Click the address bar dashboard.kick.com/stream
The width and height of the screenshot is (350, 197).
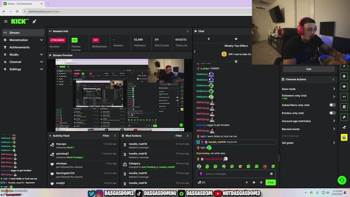coord(44,11)
